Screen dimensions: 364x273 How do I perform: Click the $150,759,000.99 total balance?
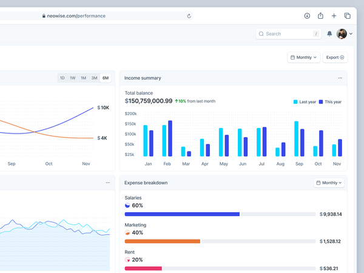pyautogui.click(x=149, y=101)
